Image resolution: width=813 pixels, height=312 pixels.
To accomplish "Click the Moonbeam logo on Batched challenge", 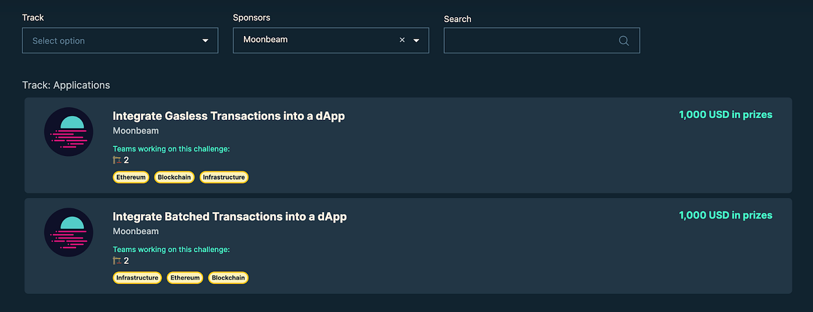I will (69, 232).
